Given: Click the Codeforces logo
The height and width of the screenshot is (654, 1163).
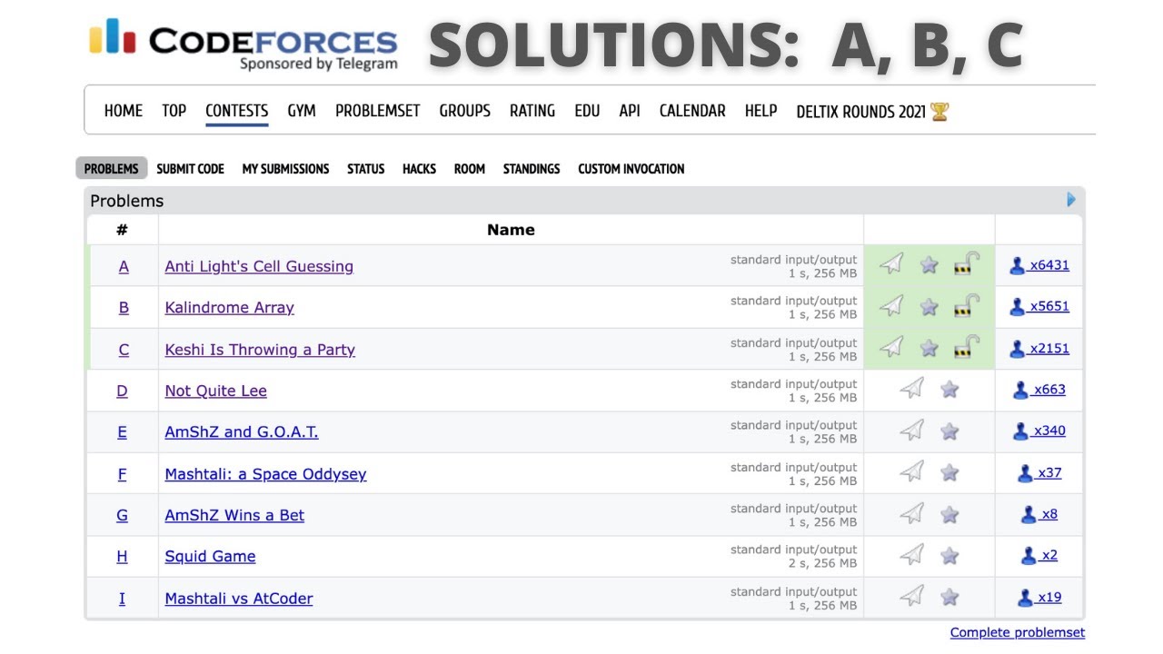Looking at the screenshot, I should point(244,44).
